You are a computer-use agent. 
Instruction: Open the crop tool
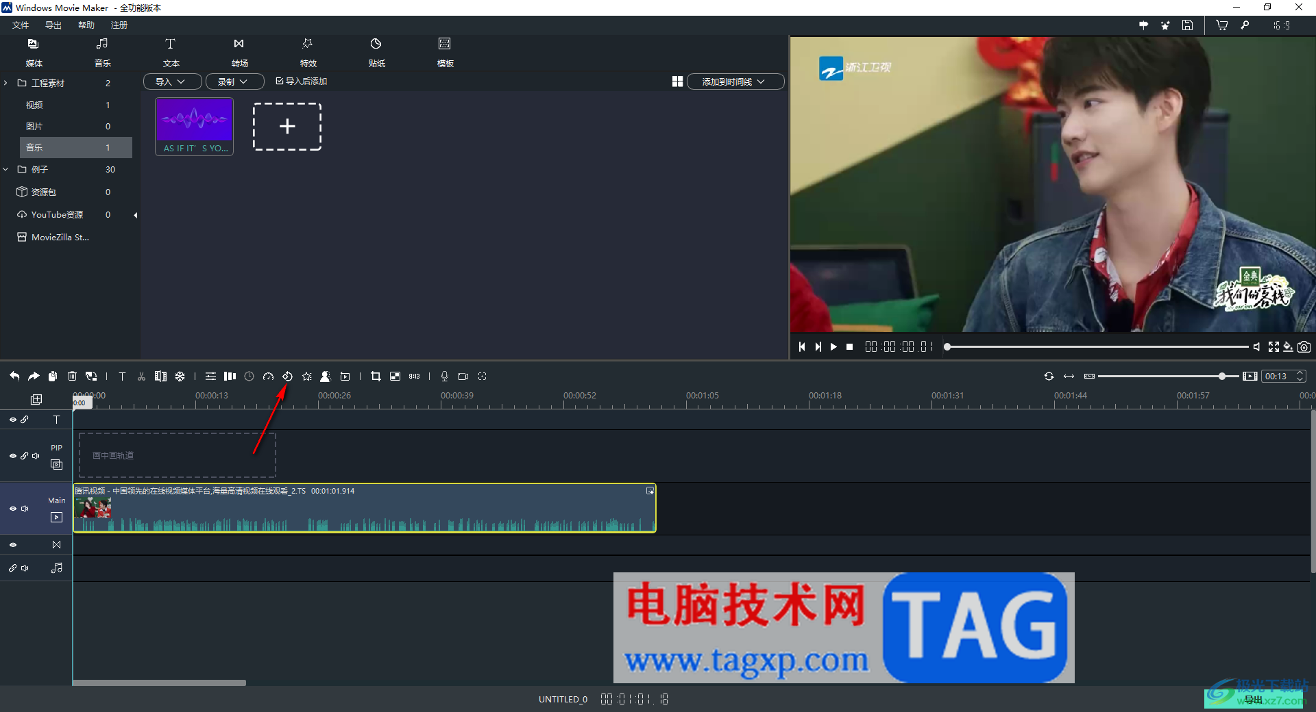[376, 376]
